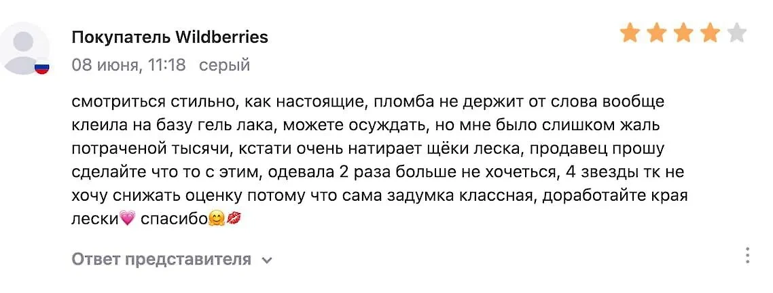Click the "Покупатель Wildberries" reviewer name
Image resolution: width=773 pixels, height=293 pixels.
click(x=170, y=37)
